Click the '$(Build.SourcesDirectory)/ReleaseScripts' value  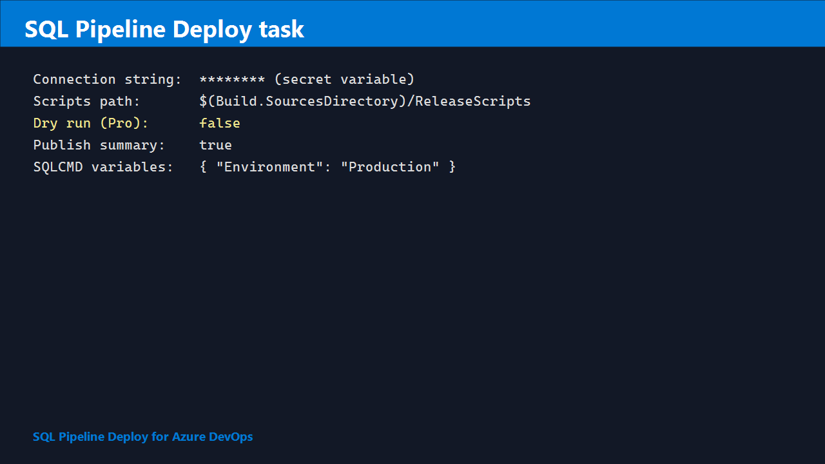pyautogui.click(x=365, y=101)
